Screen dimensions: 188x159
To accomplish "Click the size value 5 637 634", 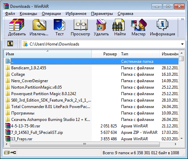I will tap(109, 132).
